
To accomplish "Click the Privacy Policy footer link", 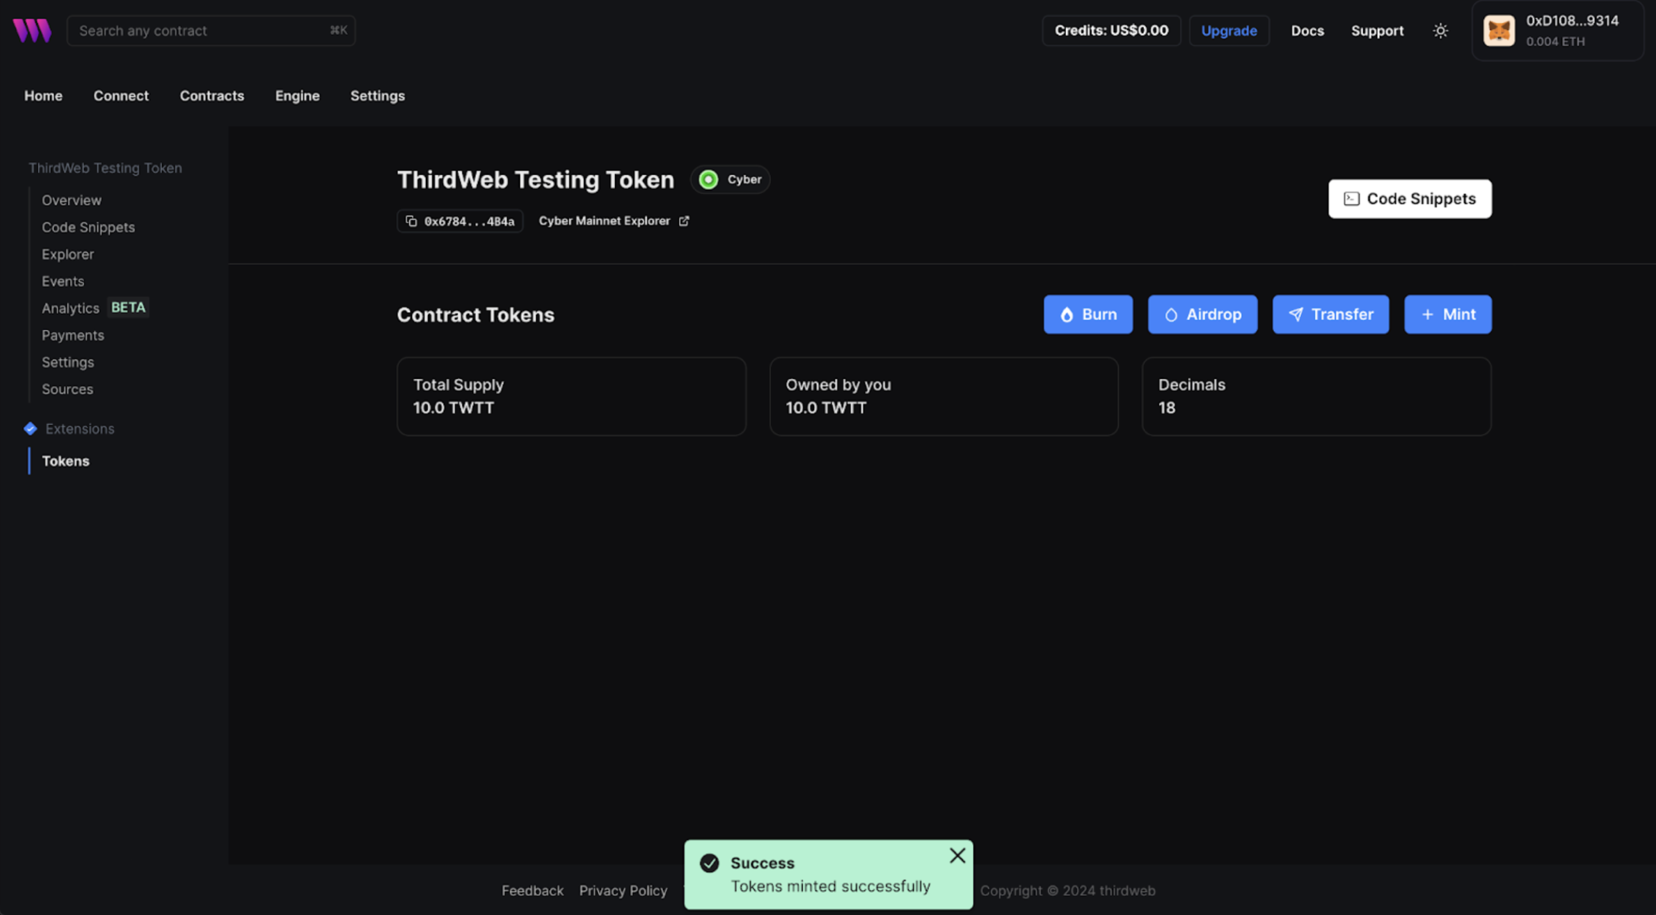I will point(623,891).
